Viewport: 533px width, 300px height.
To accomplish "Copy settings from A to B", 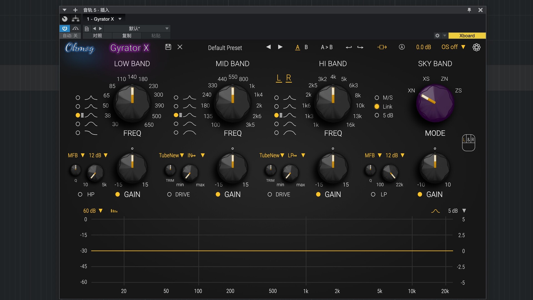I will [327, 47].
